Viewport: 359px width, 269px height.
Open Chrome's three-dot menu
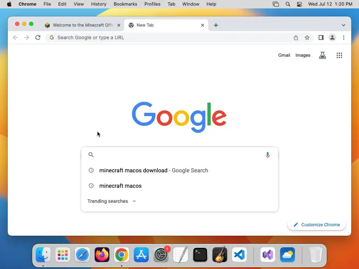[x=344, y=37]
